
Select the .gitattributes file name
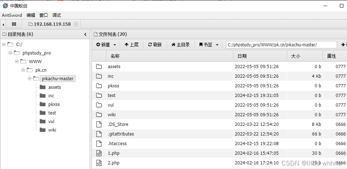[x=121, y=134]
